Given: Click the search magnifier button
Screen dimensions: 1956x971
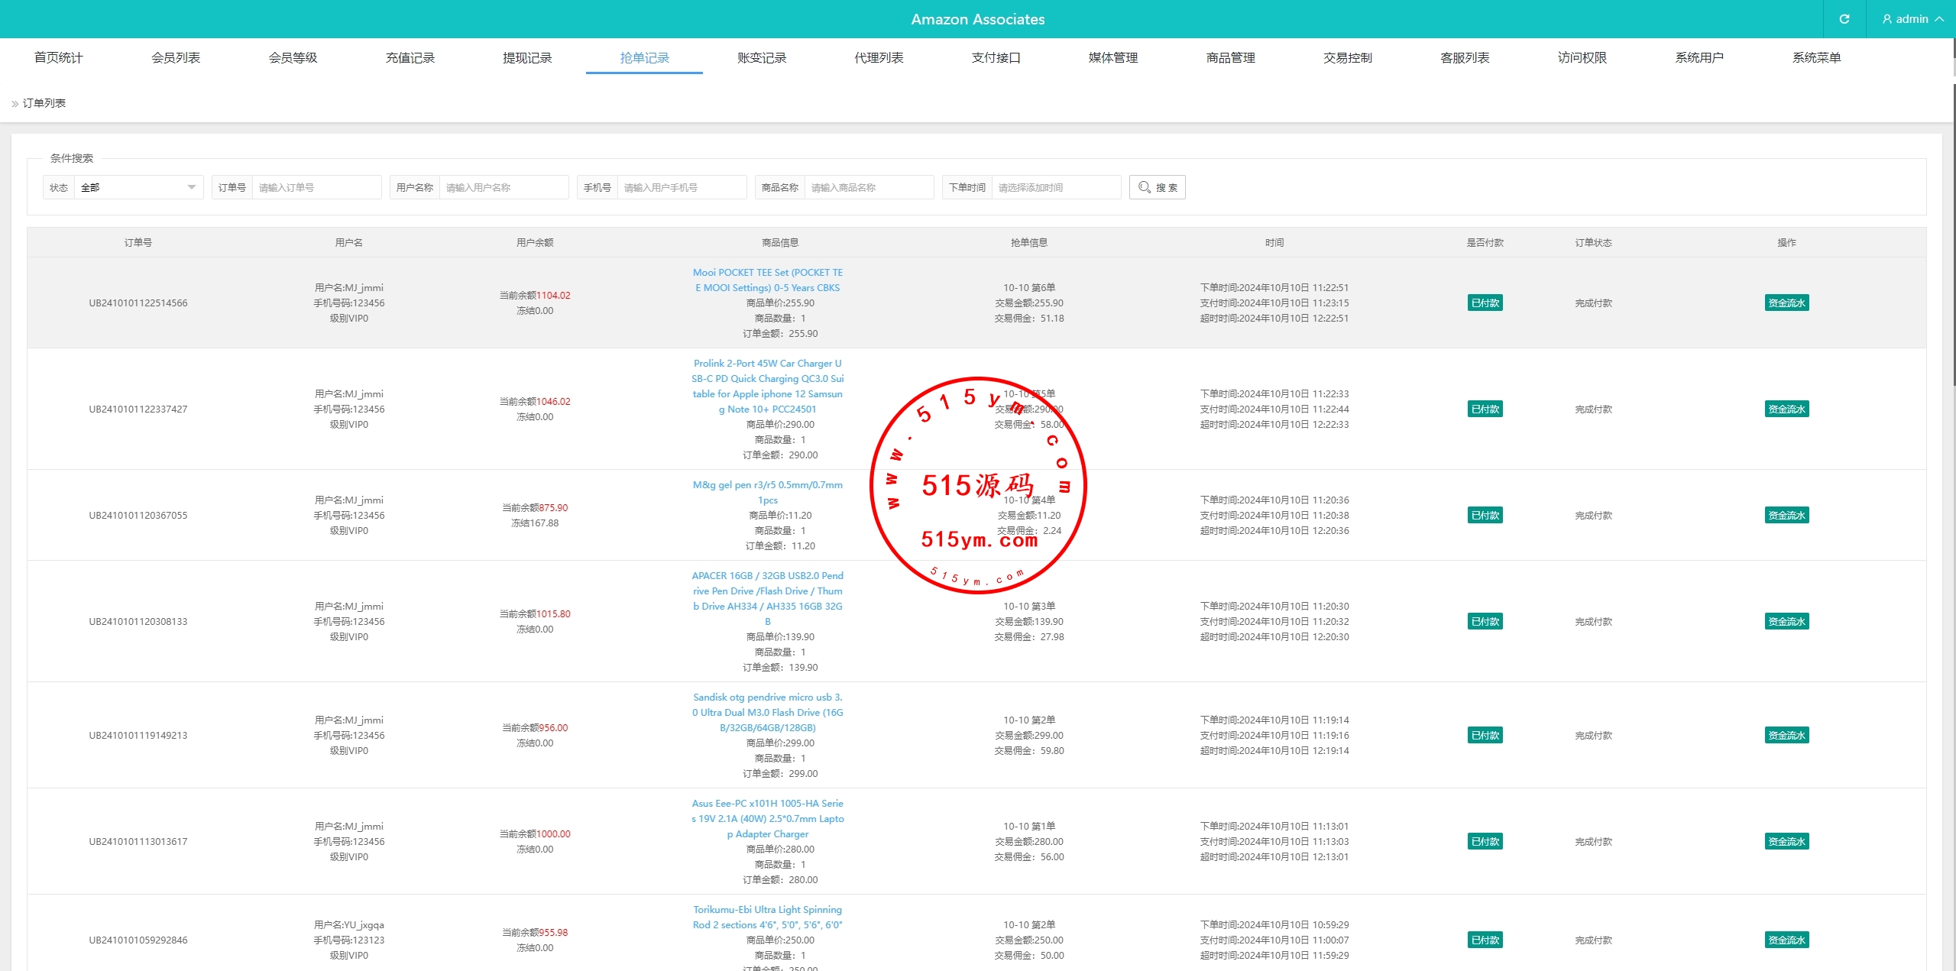Looking at the screenshot, I should [1157, 187].
